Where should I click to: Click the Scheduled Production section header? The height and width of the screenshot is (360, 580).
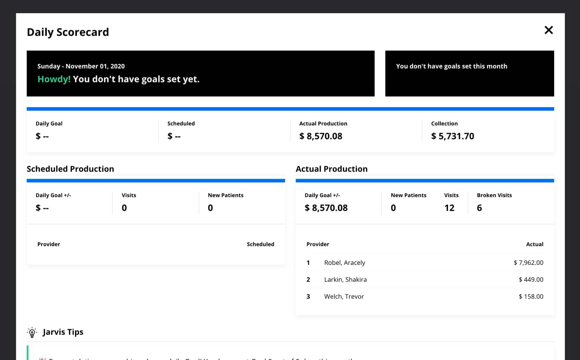pos(70,169)
